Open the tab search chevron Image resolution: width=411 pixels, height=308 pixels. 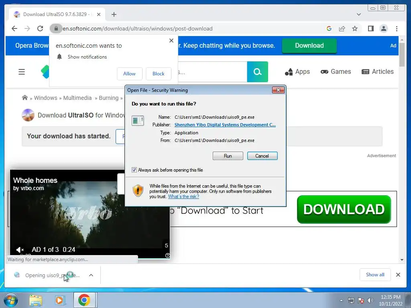click(359, 14)
